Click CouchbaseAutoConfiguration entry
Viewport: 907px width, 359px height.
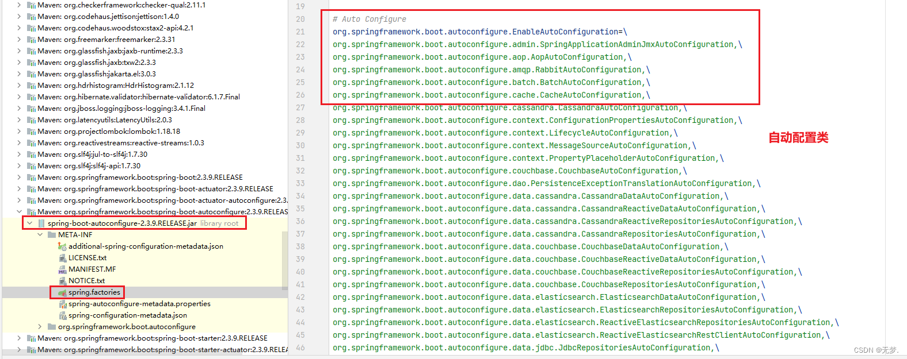(509, 171)
